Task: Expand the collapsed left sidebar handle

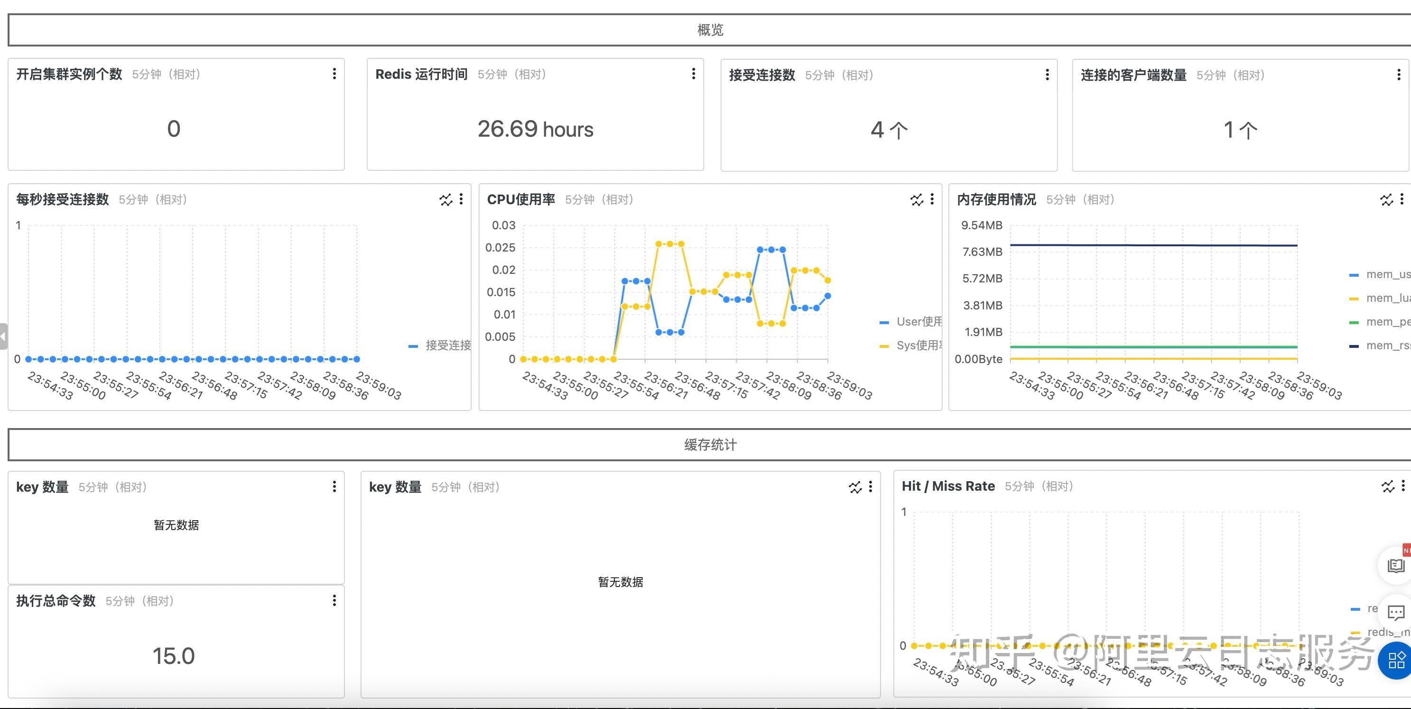Action: tap(3, 336)
